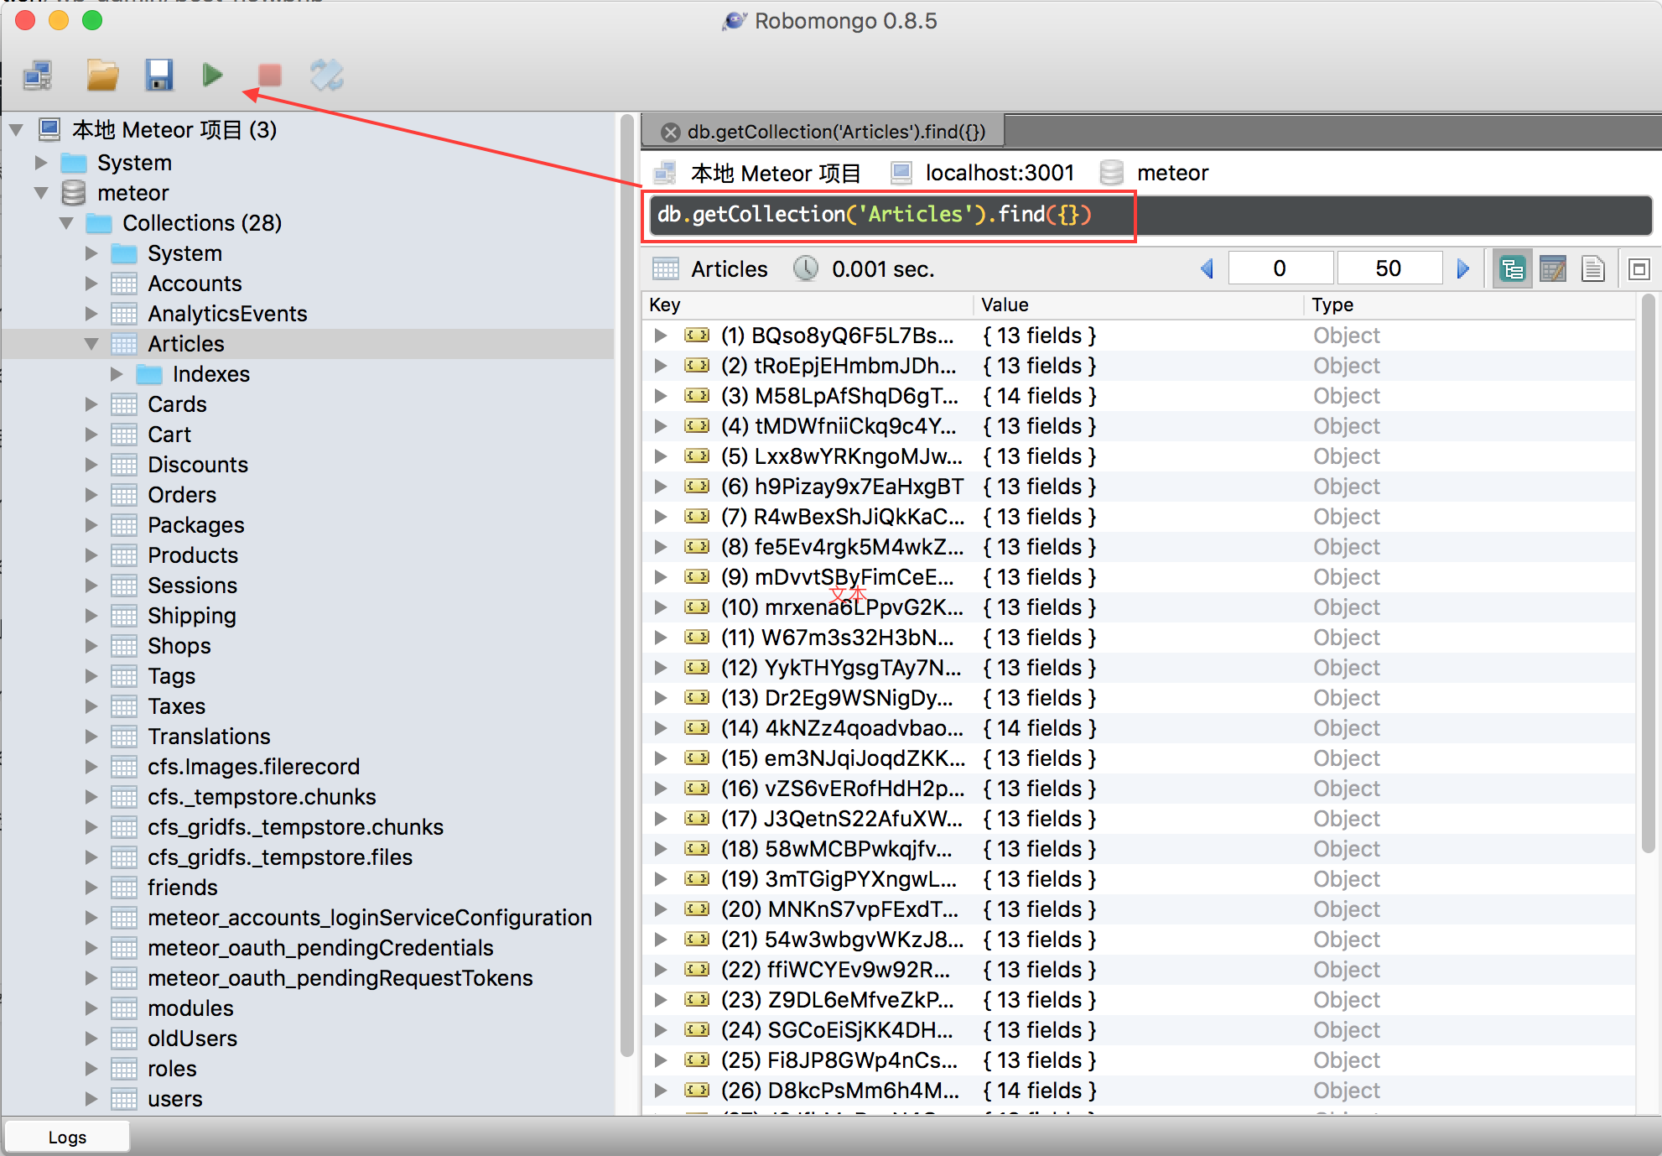Viewport: 1662px width, 1156px height.
Task: Select the friends collection
Action: pyautogui.click(x=183, y=888)
